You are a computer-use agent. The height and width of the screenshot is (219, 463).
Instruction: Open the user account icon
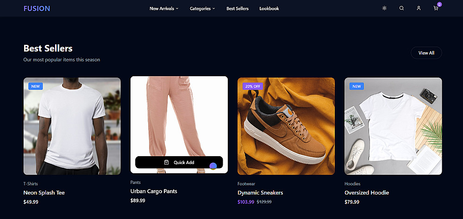point(419,8)
